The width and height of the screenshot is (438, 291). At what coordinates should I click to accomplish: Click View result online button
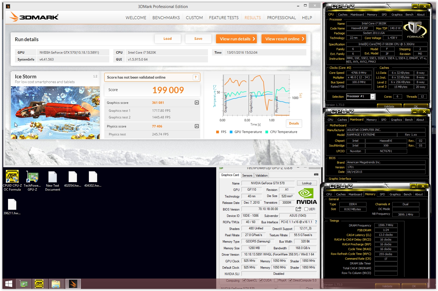click(284, 39)
